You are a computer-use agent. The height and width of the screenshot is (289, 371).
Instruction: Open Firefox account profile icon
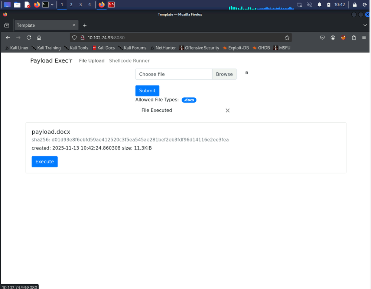[x=333, y=37]
